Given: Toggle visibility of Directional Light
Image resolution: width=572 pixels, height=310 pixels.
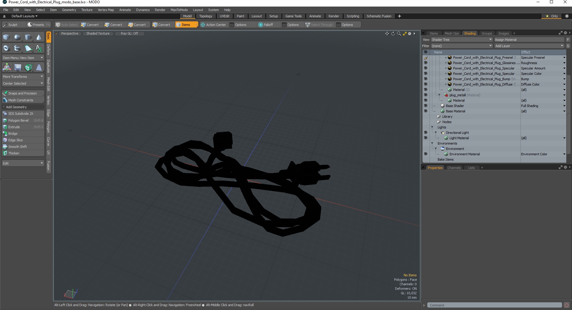Looking at the screenshot, I should 425,133.
